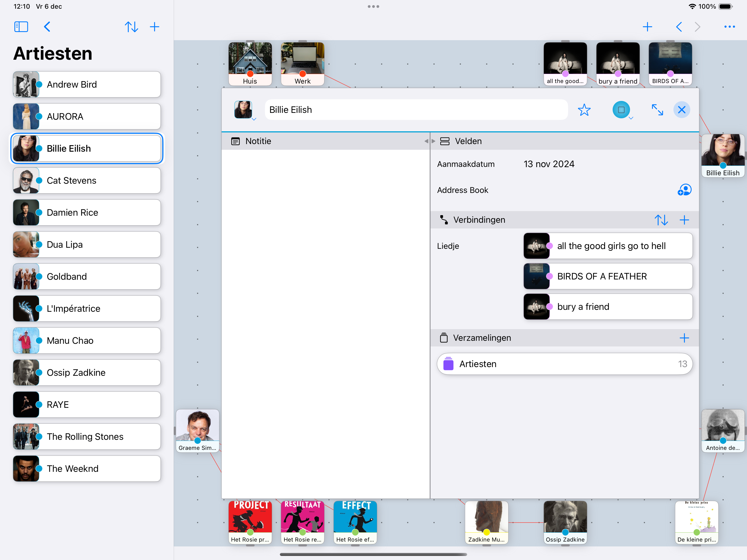
Task: Select The Weeknd in the artist list
Action: pyautogui.click(x=87, y=469)
